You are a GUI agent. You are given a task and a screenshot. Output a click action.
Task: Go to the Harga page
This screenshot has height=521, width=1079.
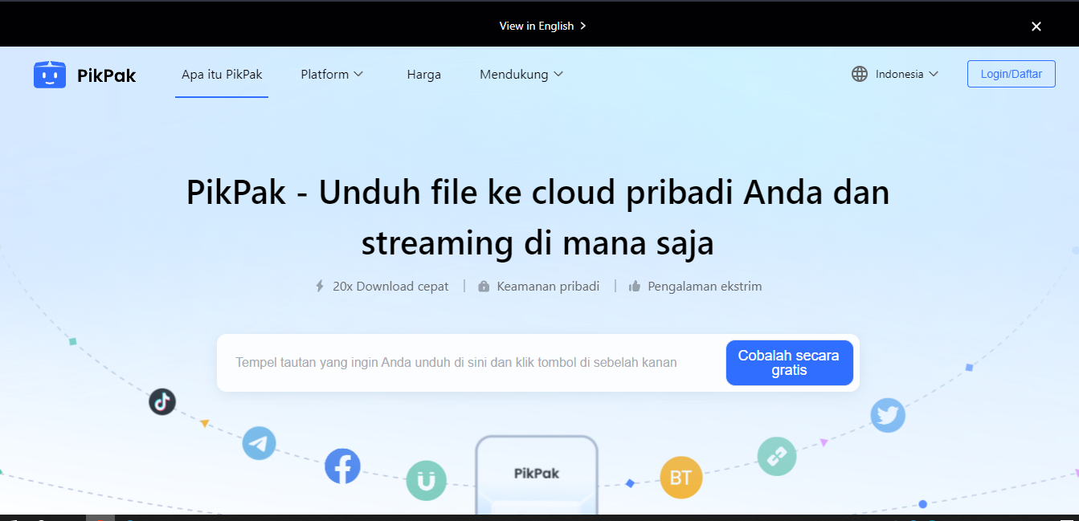point(423,74)
